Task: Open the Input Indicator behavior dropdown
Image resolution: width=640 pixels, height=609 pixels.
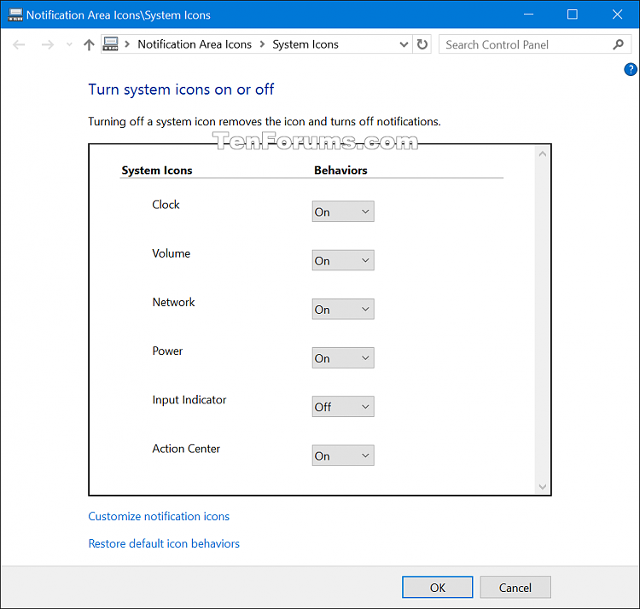Action: 343,406
